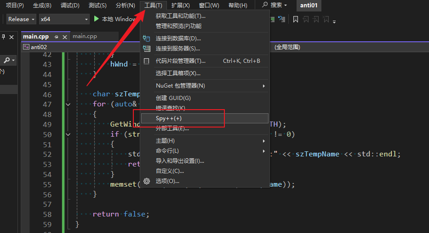Open the Release configuration dropdown

click(x=22, y=19)
